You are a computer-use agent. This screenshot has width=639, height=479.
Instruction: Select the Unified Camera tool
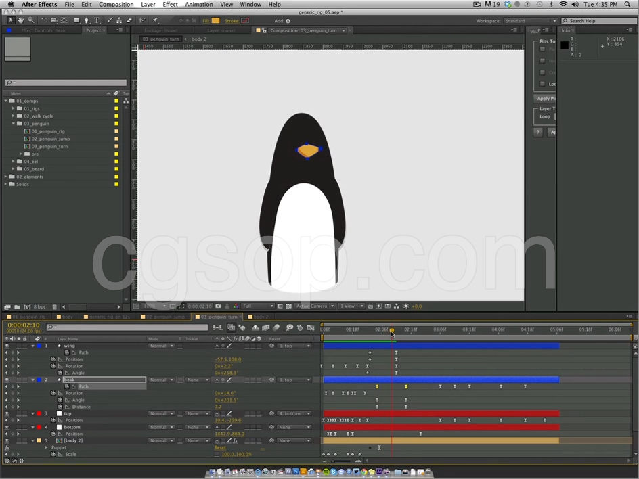[x=53, y=20]
